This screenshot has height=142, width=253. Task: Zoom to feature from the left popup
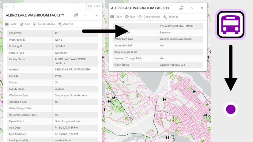[66, 24]
